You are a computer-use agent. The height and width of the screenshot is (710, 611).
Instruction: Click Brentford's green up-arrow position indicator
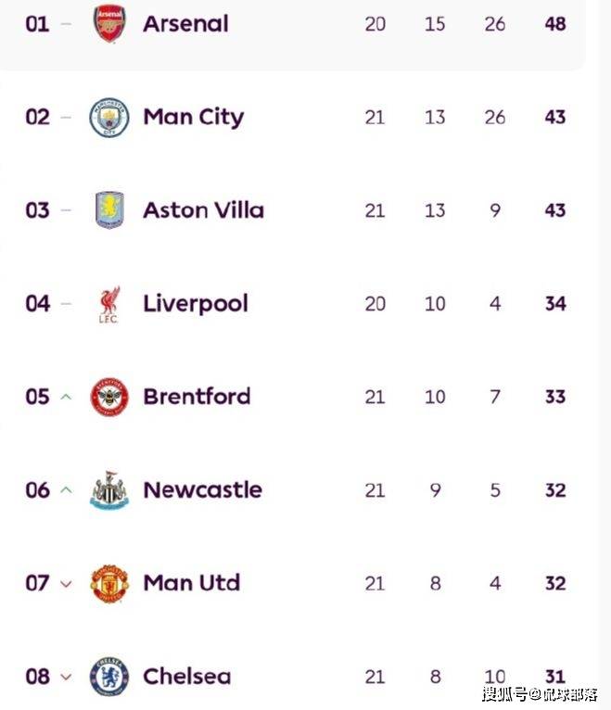click(66, 397)
